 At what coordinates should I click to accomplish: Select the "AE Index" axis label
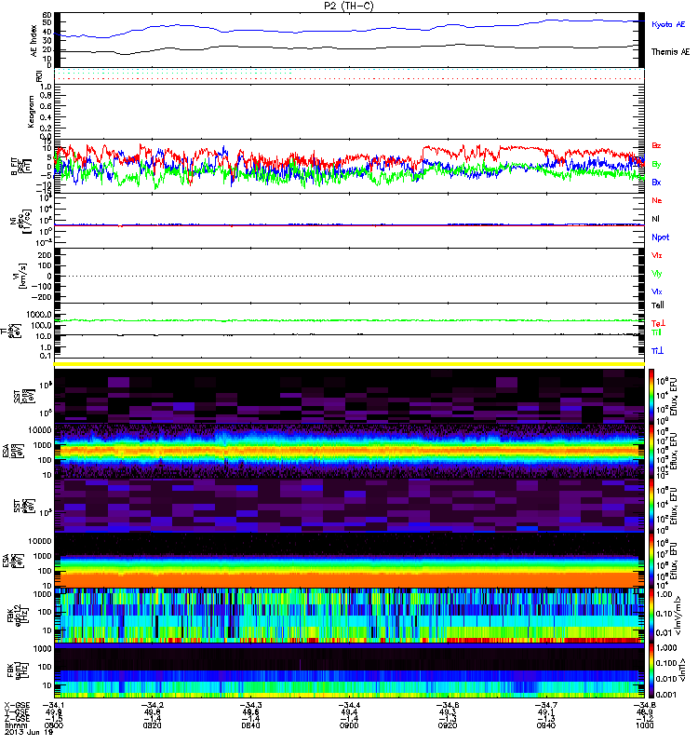[x=34, y=41]
